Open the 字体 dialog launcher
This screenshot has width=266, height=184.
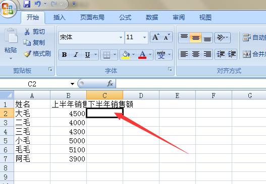click(x=170, y=69)
